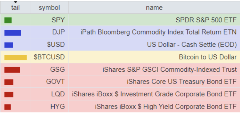Select the DJP symbol cell
This screenshot has width=241, height=113.
click(49, 32)
